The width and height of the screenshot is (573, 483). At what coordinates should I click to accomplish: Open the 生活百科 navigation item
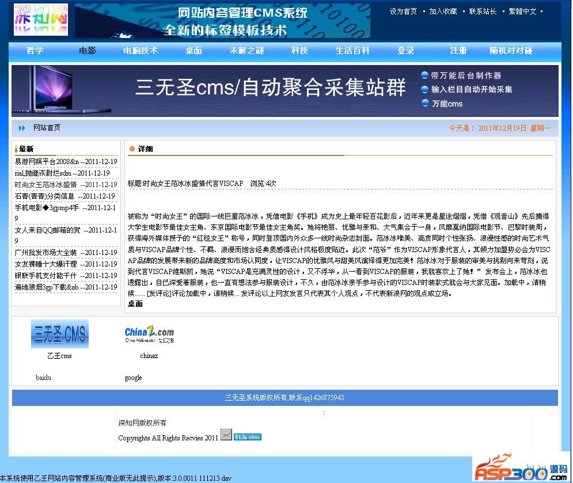[352, 51]
